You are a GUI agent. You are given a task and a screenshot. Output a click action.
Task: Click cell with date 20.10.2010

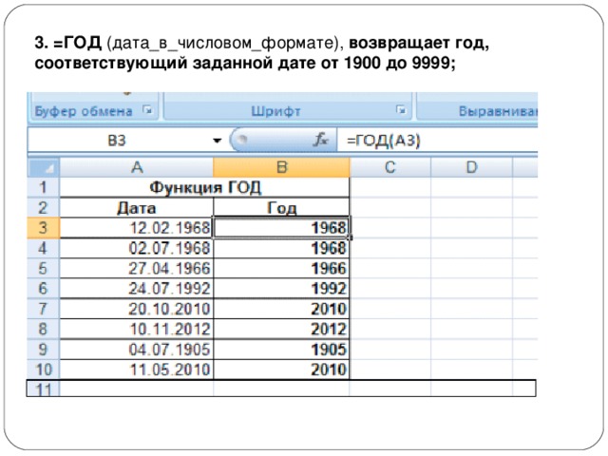[136, 309]
